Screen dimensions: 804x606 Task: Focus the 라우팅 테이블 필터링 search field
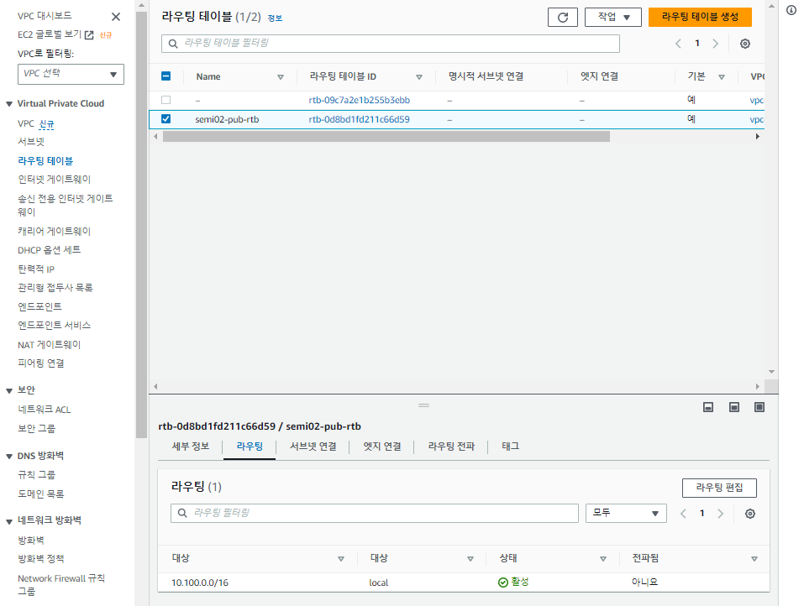tap(391, 44)
